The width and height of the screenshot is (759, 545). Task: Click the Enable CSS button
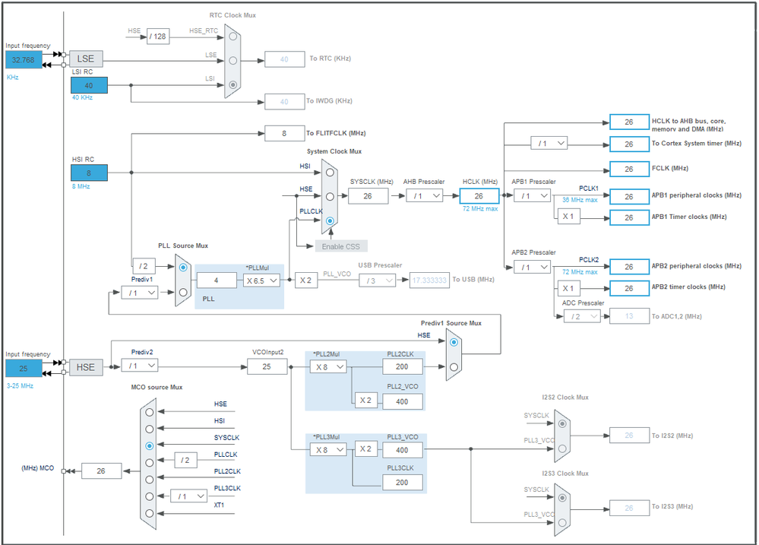point(341,246)
